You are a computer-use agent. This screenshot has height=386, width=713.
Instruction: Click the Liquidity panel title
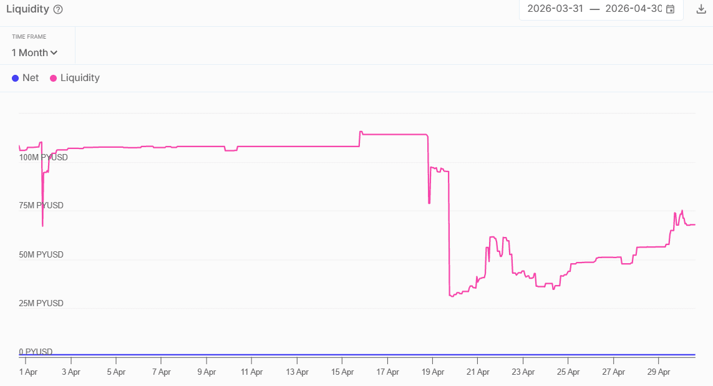click(x=27, y=9)
